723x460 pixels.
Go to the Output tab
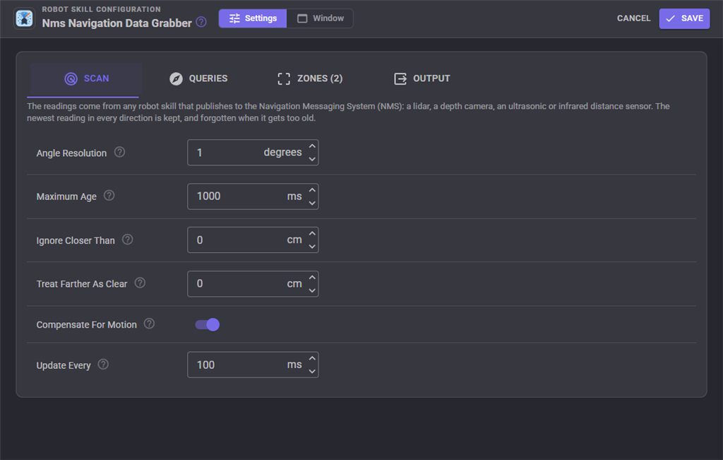pyautogui.click(x=422, y=79)
